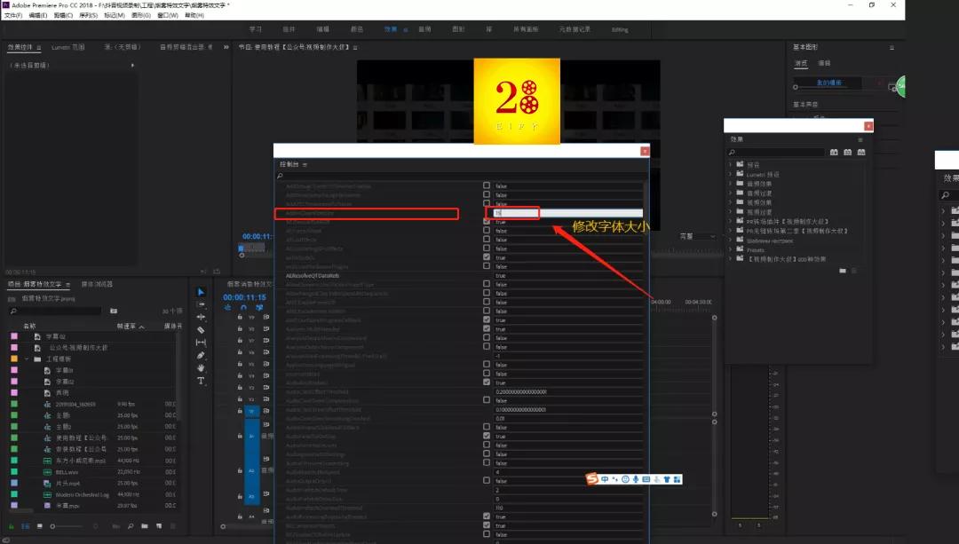The width and height of the screenshot is (959, 544).
Task: Click the Effects panel search field
Action: pos(776,153)
